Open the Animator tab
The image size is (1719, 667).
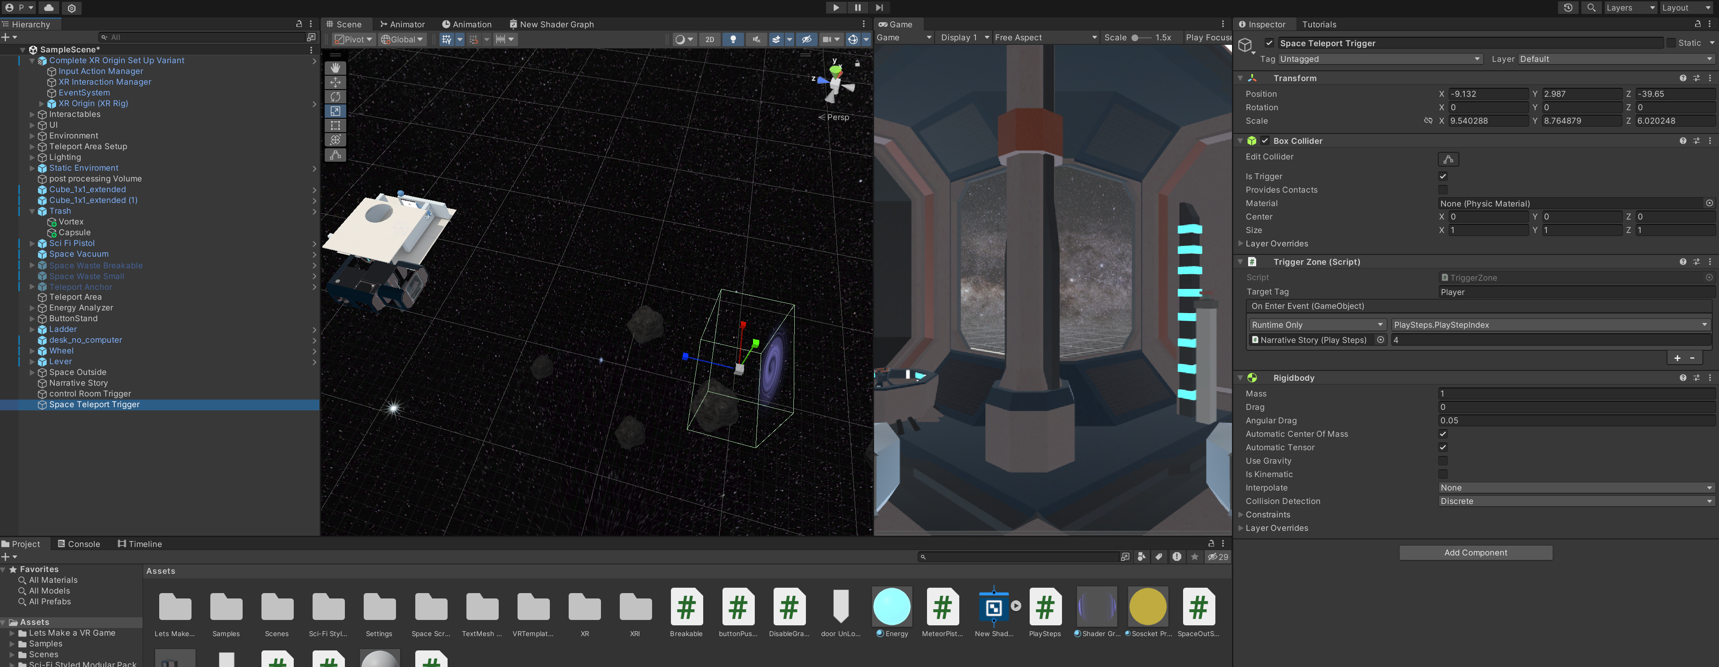(x=402, y=24)
